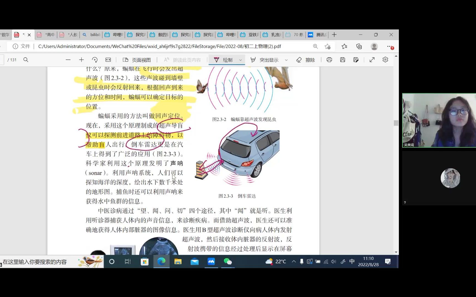Select the 绘制 draw tool
Viewport: 476px width, 297px height.
(x=223, y=60)
